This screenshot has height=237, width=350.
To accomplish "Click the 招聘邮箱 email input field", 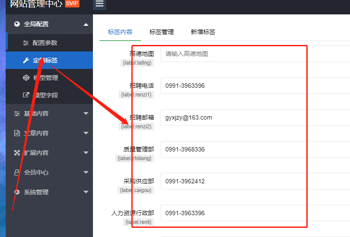I will coord(255,117).
